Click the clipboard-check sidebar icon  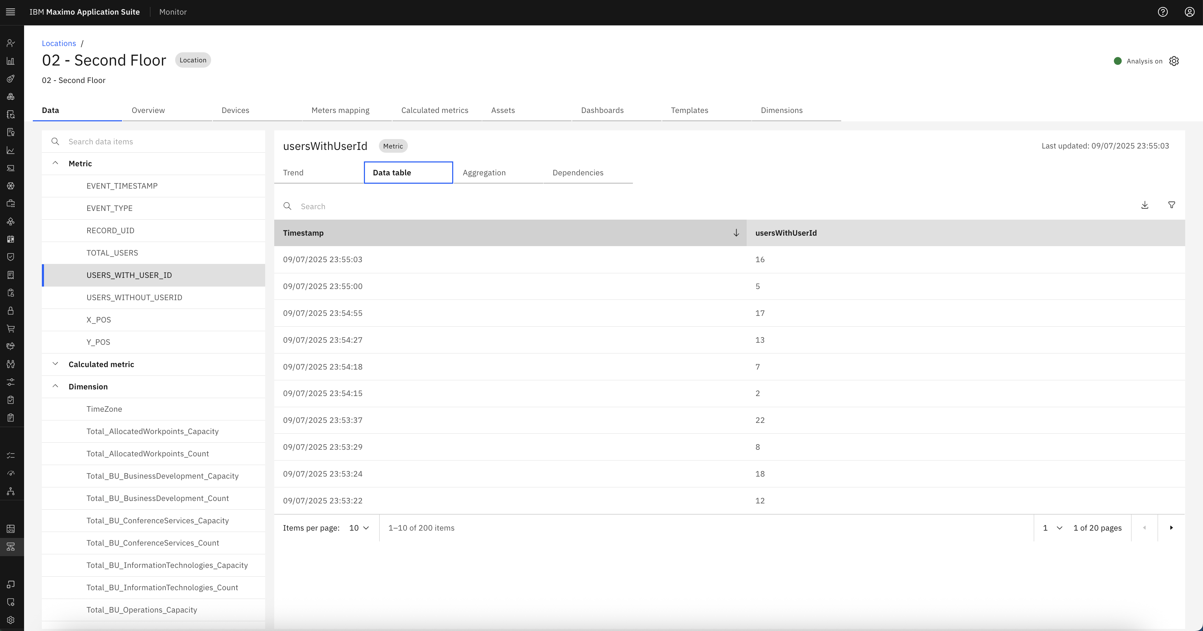coord(11,400)
